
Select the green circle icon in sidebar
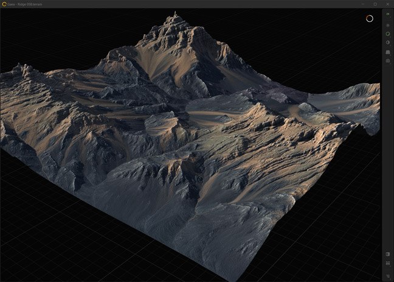tap(388, 33)
